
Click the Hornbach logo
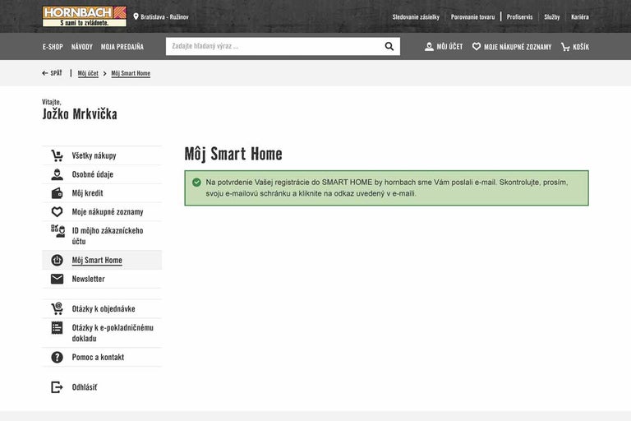click(x=85, y=16)
